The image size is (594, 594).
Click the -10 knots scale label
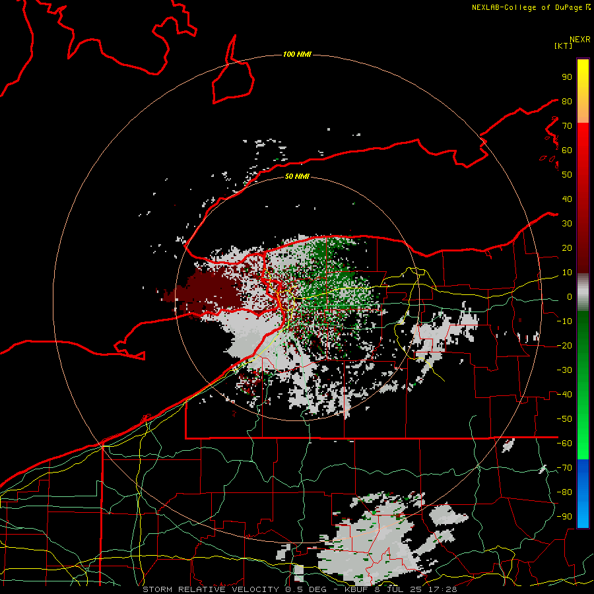(x=564, y=321)
